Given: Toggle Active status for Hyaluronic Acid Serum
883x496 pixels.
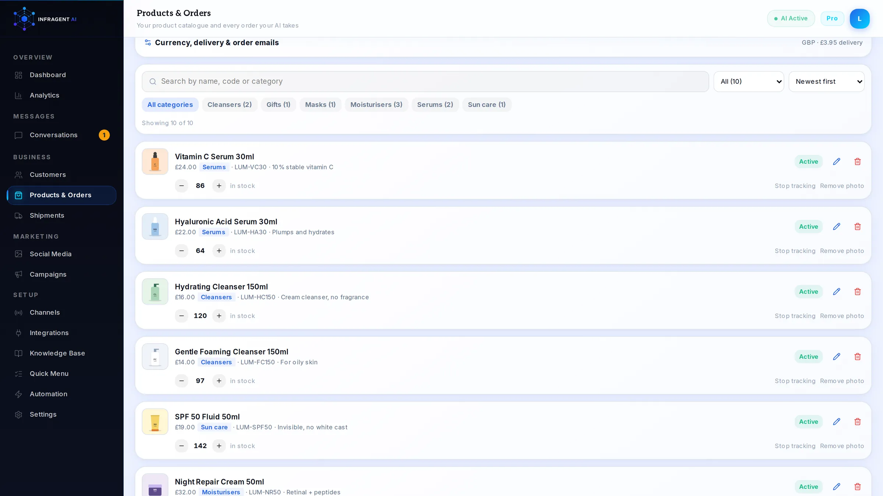Looking at the screenshot, I should coord(808,227).
